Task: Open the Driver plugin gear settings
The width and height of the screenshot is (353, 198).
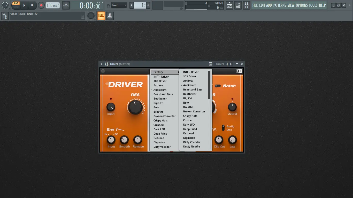Action: [x=106, y=64]
